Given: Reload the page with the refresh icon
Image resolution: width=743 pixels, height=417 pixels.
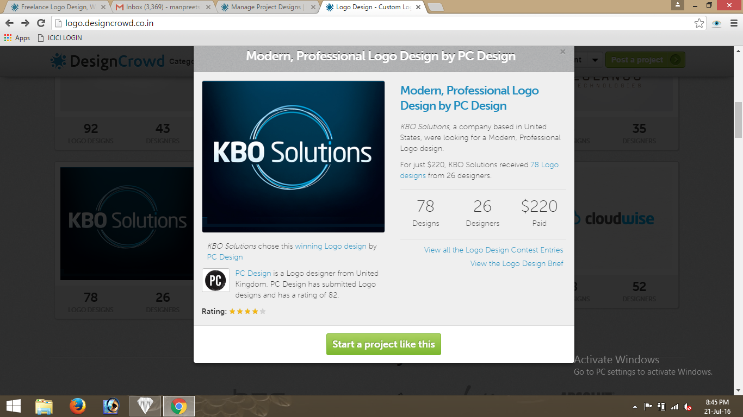Looking at the screenshot, I should click(x=41, y=23).
